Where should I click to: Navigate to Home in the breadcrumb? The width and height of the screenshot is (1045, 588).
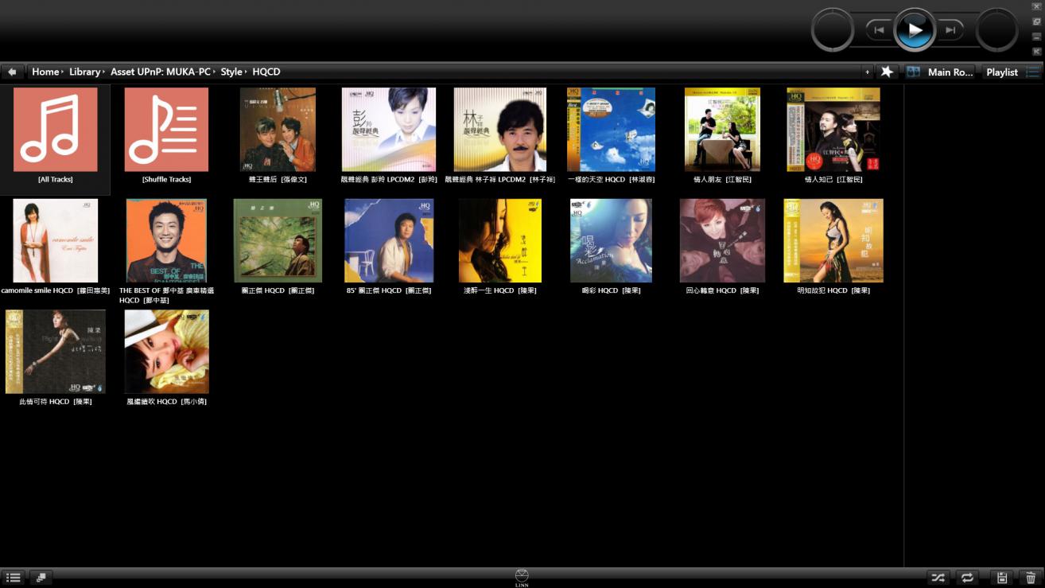point(45,72)
